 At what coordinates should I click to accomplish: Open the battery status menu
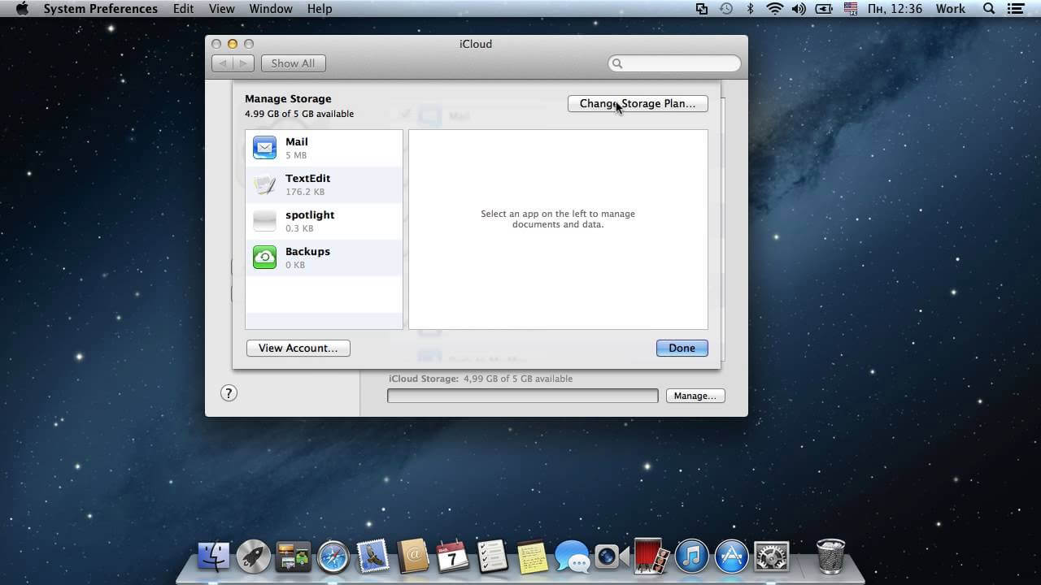pyautogui.click(x=824, y=8)
